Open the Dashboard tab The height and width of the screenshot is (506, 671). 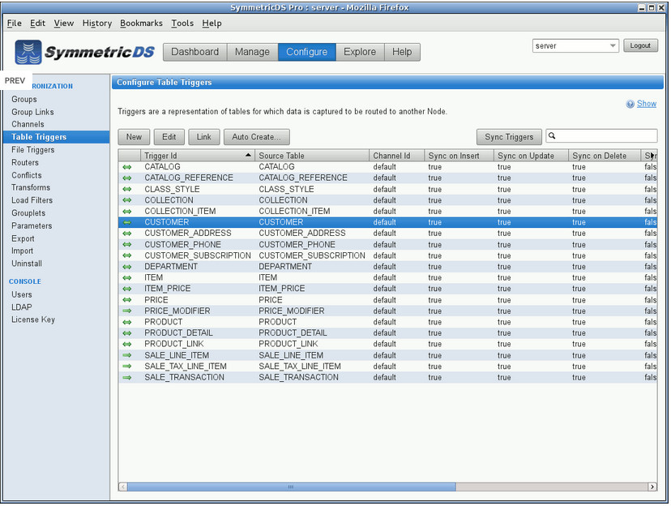tap(194, 52)
